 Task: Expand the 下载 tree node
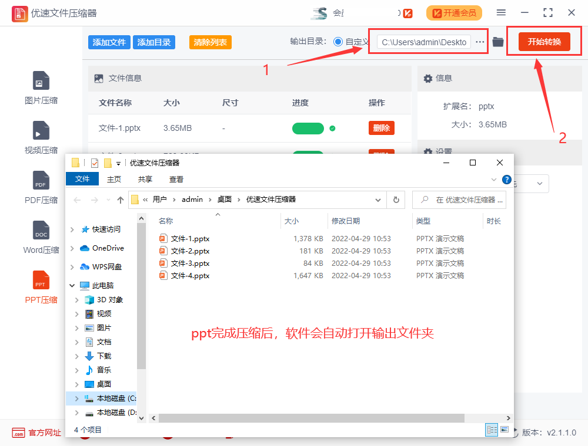coord(76,356)
